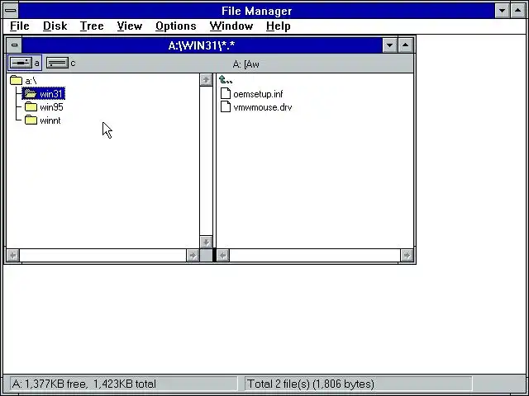Open the Help menu
The image size is (529, 396).
coord(278,26)
